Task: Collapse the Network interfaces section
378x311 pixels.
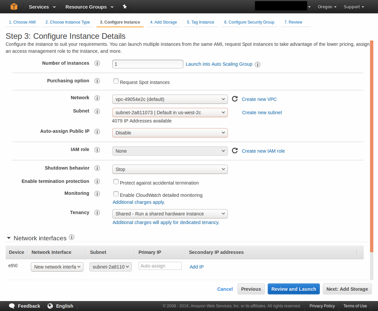Action: [9, 238]
